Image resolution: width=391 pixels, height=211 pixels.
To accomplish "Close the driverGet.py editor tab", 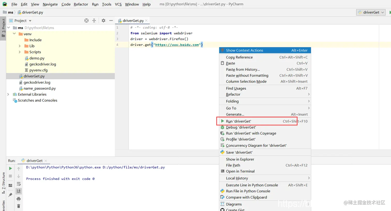I will (x=146, y=20).
